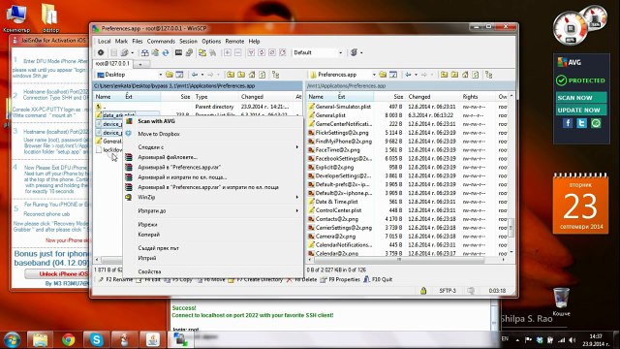Open the Recycle Bin on desktop

coord(562,301)
